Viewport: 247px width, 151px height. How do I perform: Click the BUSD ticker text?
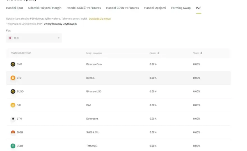[x=20, y=91]
